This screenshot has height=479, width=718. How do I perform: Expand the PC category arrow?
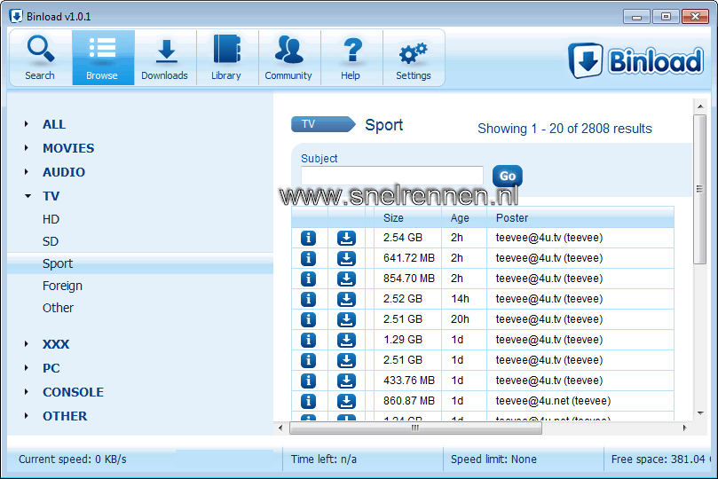[27, 368]
